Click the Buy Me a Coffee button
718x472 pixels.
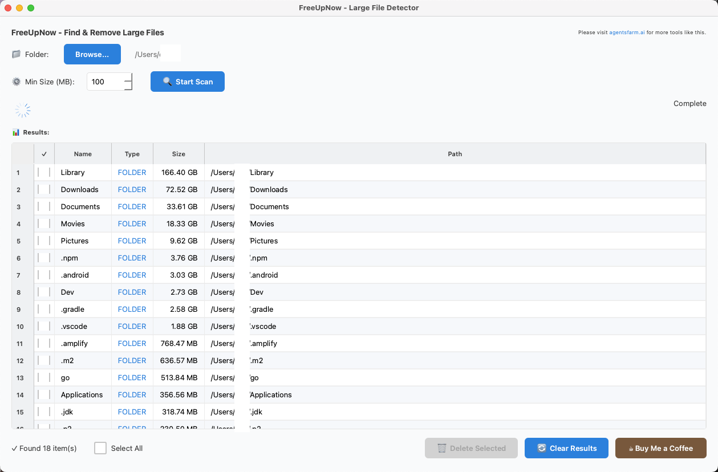coord(660,448)
